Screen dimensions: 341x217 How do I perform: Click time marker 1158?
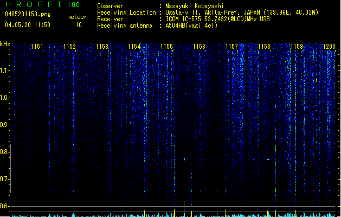(264, 46)
